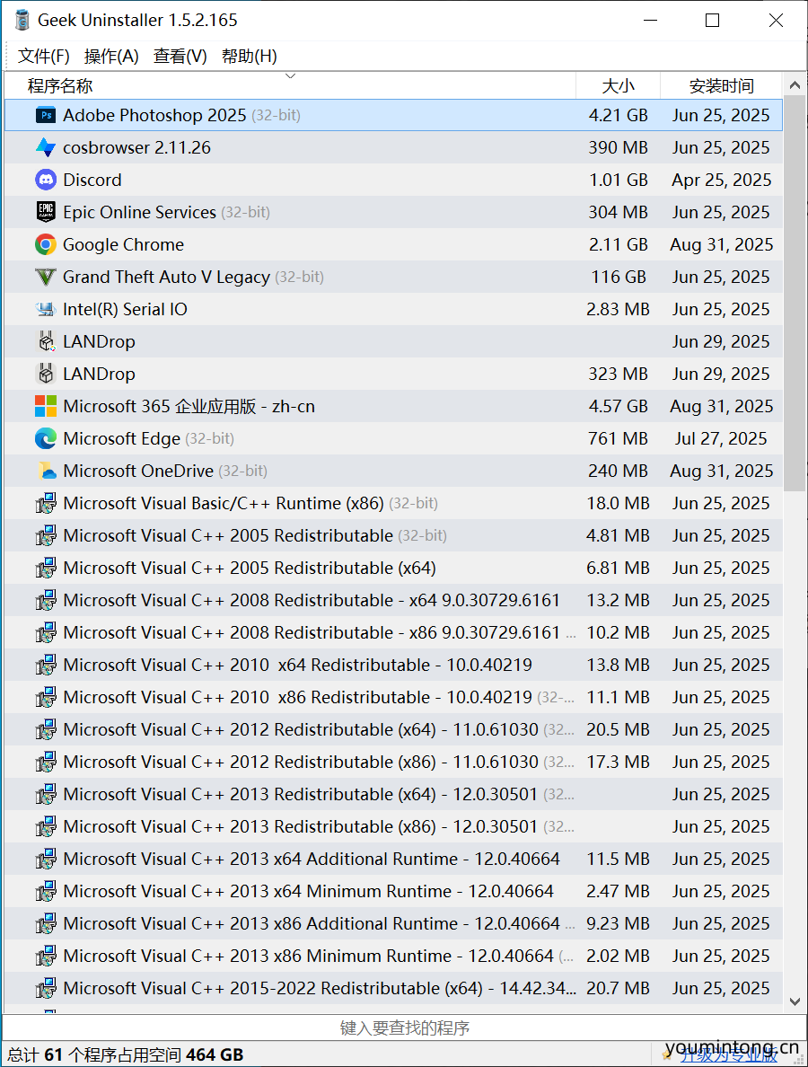The image size is (808, 1067).
Task: Click the Visual C++ 2013 x64 Additional Runtime icon
Action: point(46,859)
